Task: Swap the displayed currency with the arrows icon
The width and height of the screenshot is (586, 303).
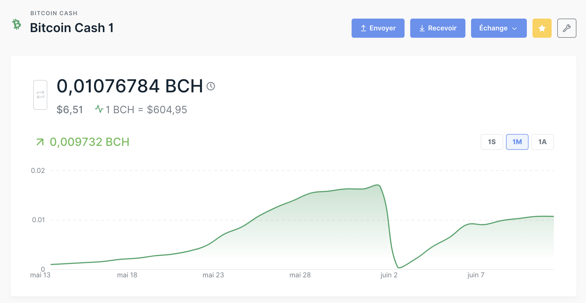Action: [40, 95]
